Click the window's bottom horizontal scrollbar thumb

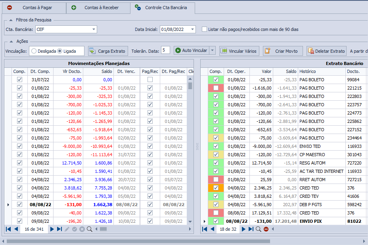pyautogui.click(x=138, y=241)
